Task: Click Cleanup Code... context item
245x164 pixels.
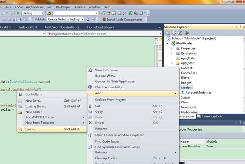Action: (x=133, y=158)
